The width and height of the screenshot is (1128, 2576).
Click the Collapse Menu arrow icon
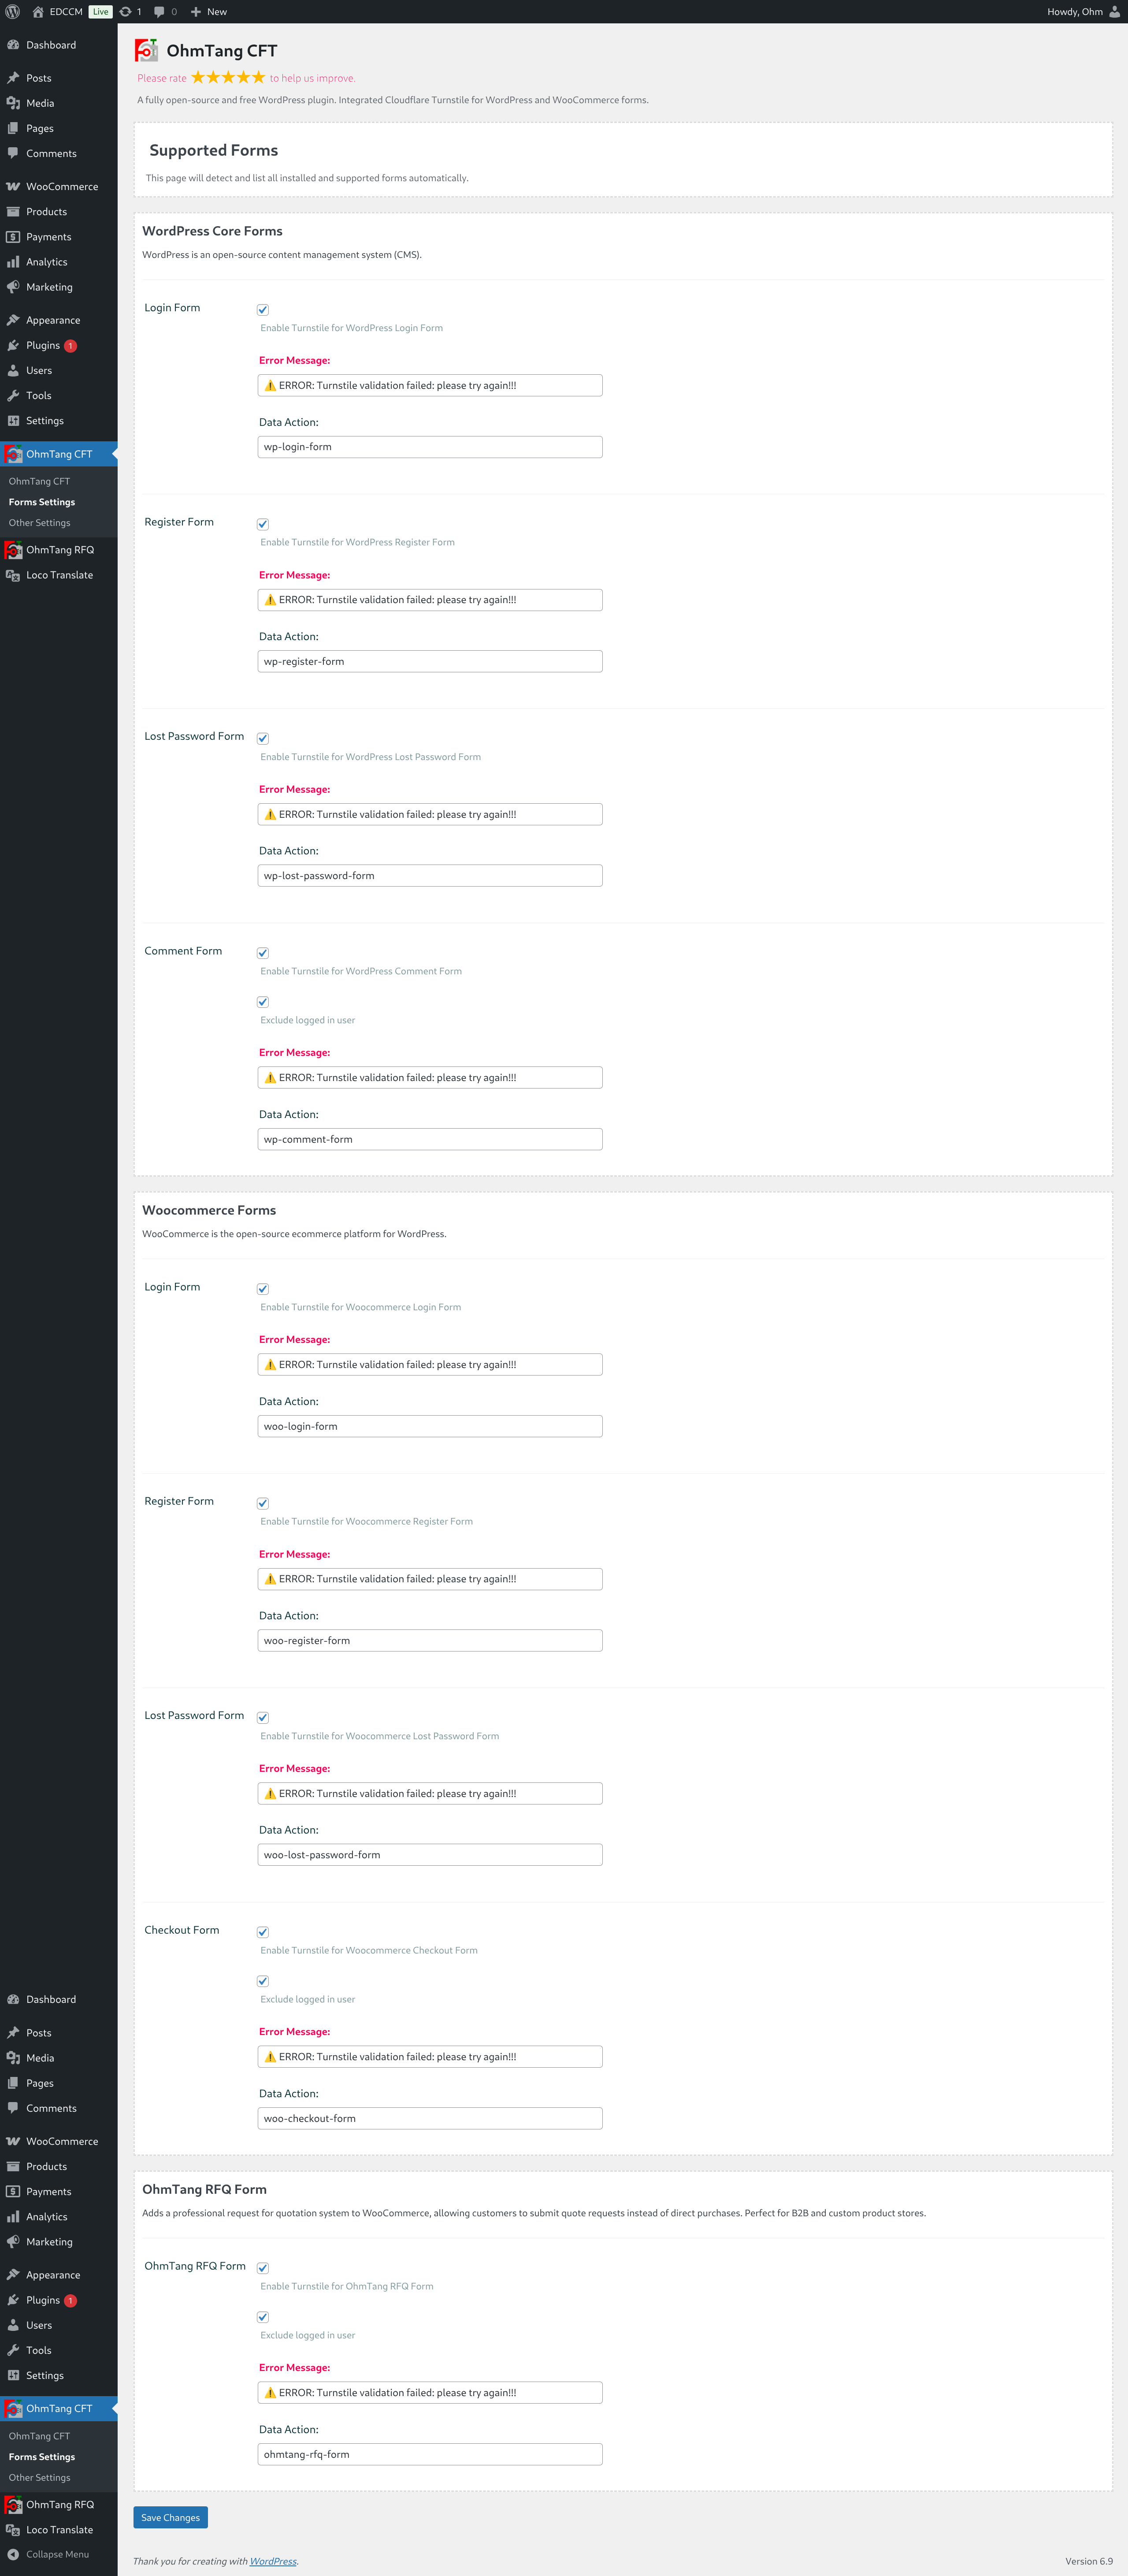[13, 2553]
